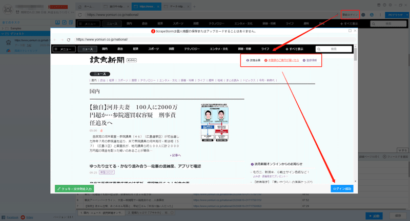The image size is (410, 221).
Task: Select ニュース in the popup page nav bar
Action: tap(87, 49)
